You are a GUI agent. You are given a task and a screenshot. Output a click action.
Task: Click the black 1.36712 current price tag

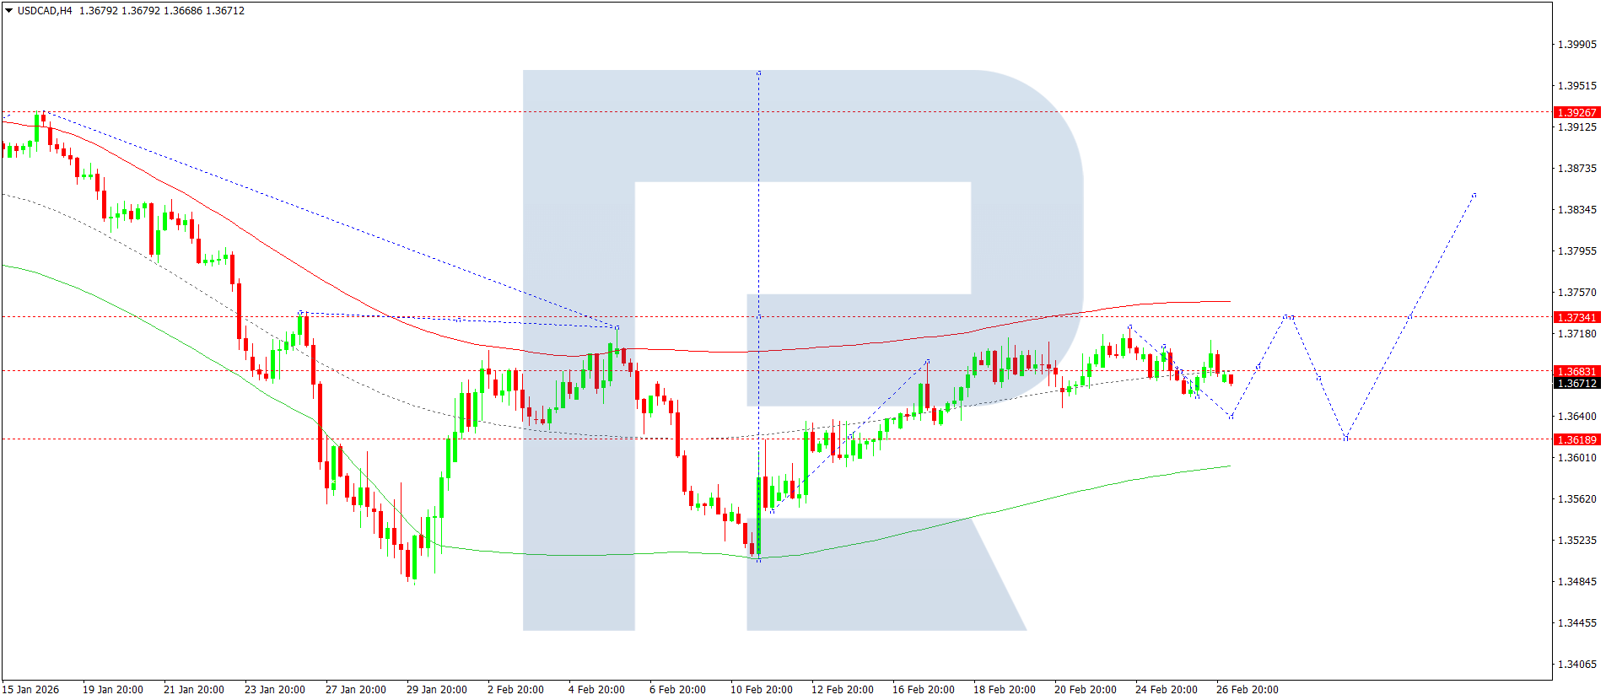click(x=1576, y=384)
